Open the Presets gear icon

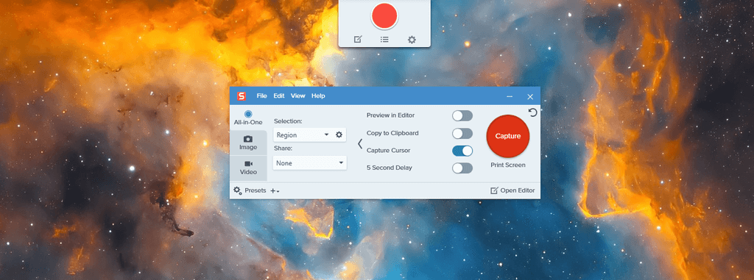pyautogui.click(x=238, y=190)
